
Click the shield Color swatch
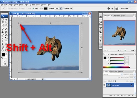[46, 8]
